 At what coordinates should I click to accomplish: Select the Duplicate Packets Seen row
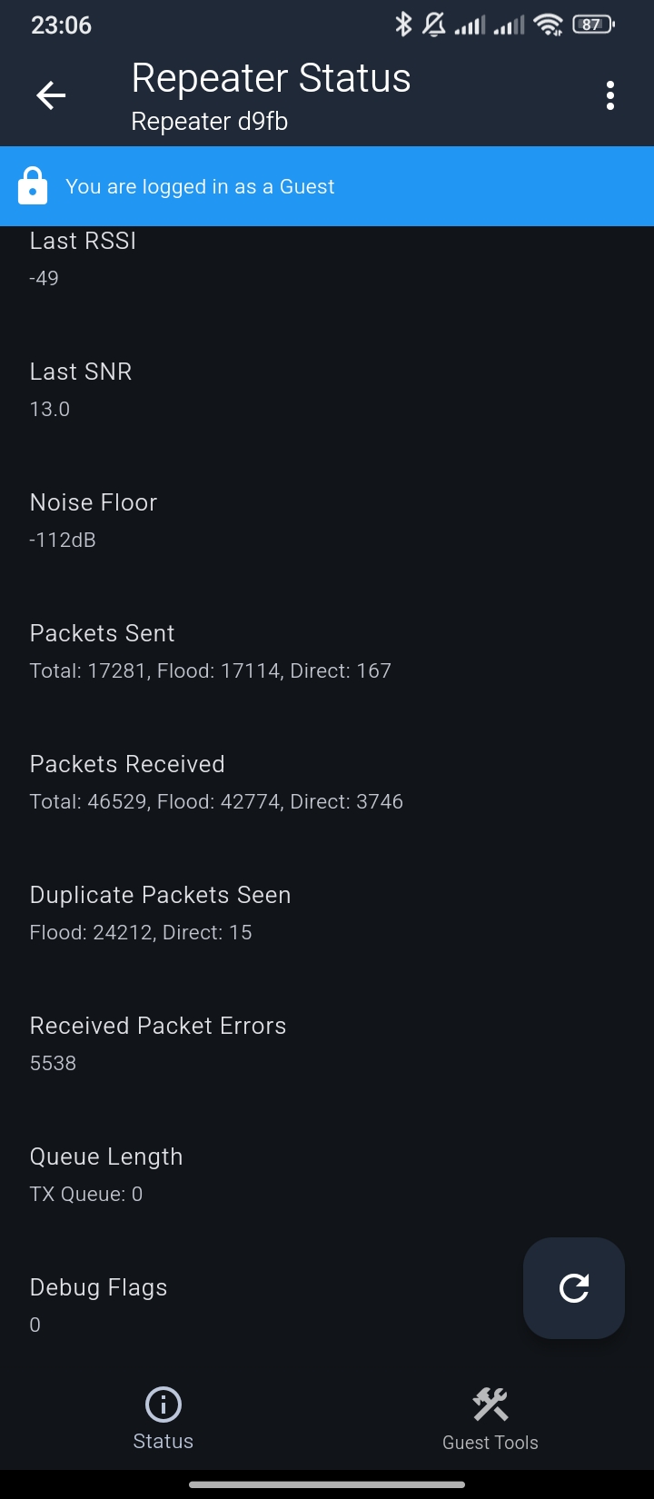coord(160,913)
